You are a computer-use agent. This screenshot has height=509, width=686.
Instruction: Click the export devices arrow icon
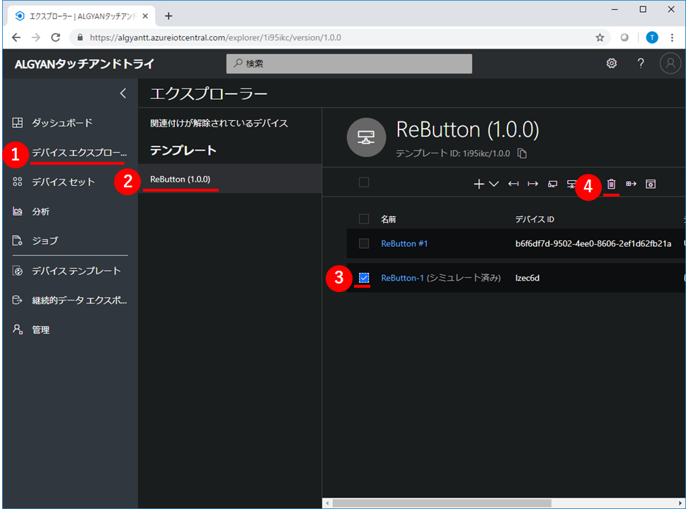pos(532,184)
